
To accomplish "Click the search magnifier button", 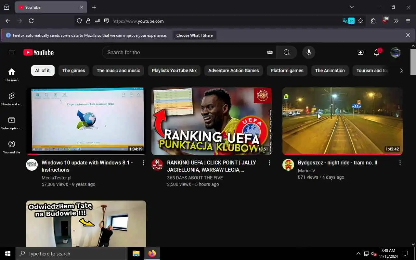I will [x=286, y=52].
